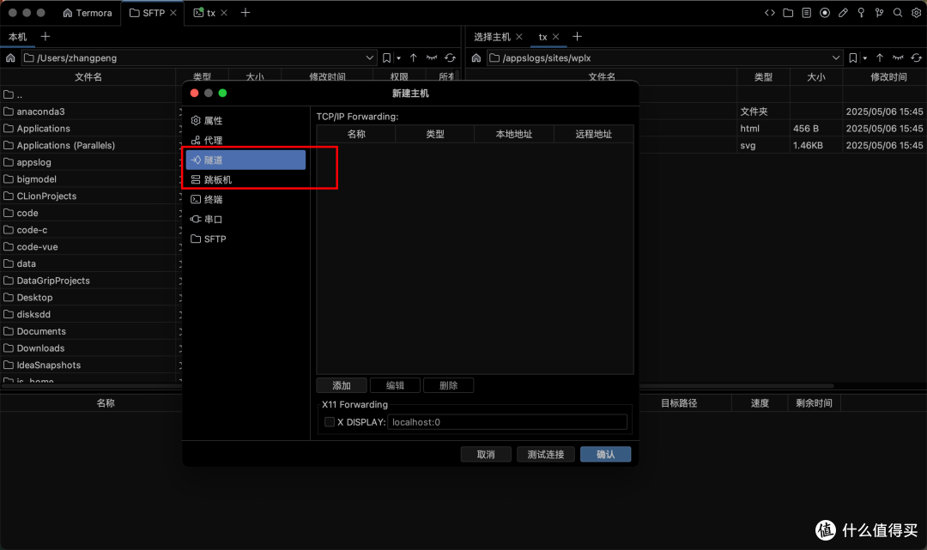Open 跳板机 section in new host dialog
This screenshot has width=927, height=550.
click(246, 179)
